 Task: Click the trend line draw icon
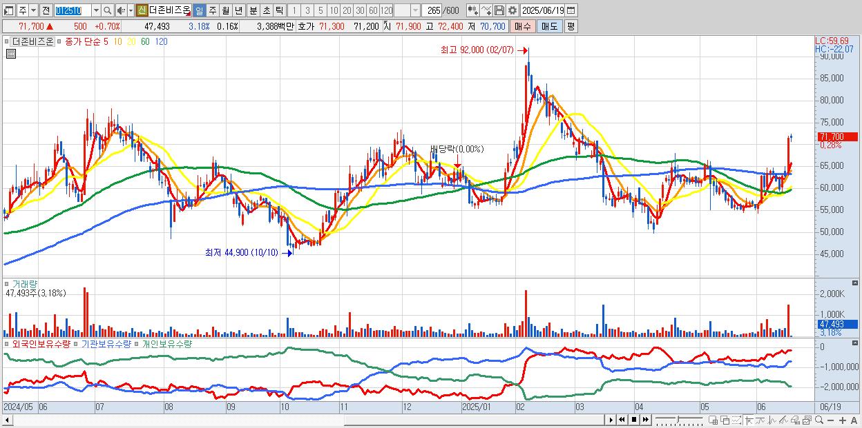(760, 420)
